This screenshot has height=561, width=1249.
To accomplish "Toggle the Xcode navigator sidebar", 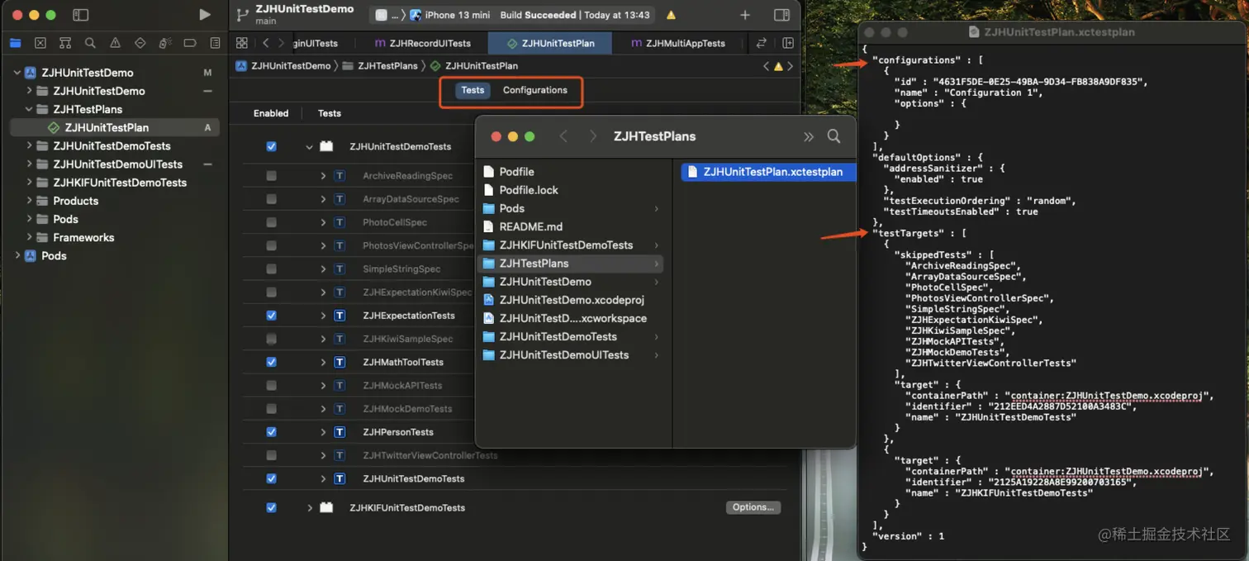I will (x=80, y=15).
